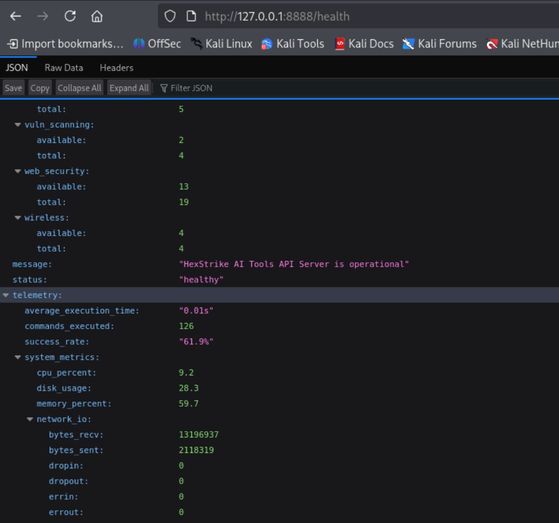Open the OffSec bookmark

[157, 44]
